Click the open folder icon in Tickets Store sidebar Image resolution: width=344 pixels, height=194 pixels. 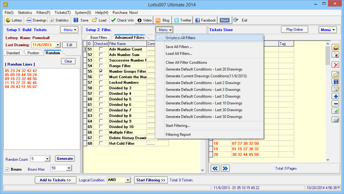[x=335, y=75]
